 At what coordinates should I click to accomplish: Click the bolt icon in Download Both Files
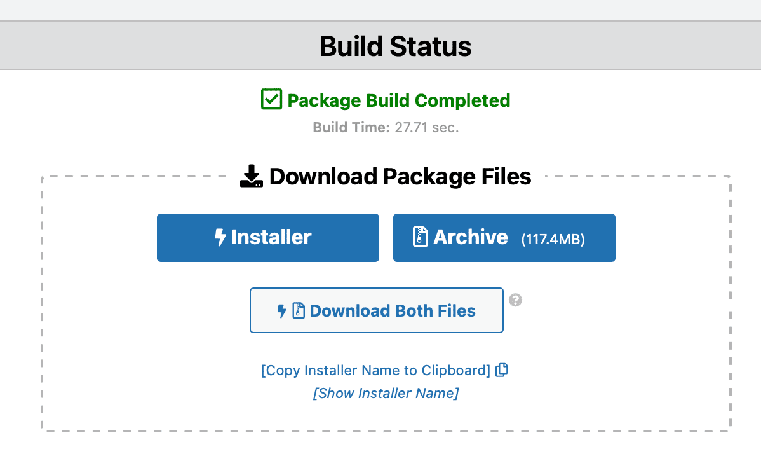click(x=282, y=311)
